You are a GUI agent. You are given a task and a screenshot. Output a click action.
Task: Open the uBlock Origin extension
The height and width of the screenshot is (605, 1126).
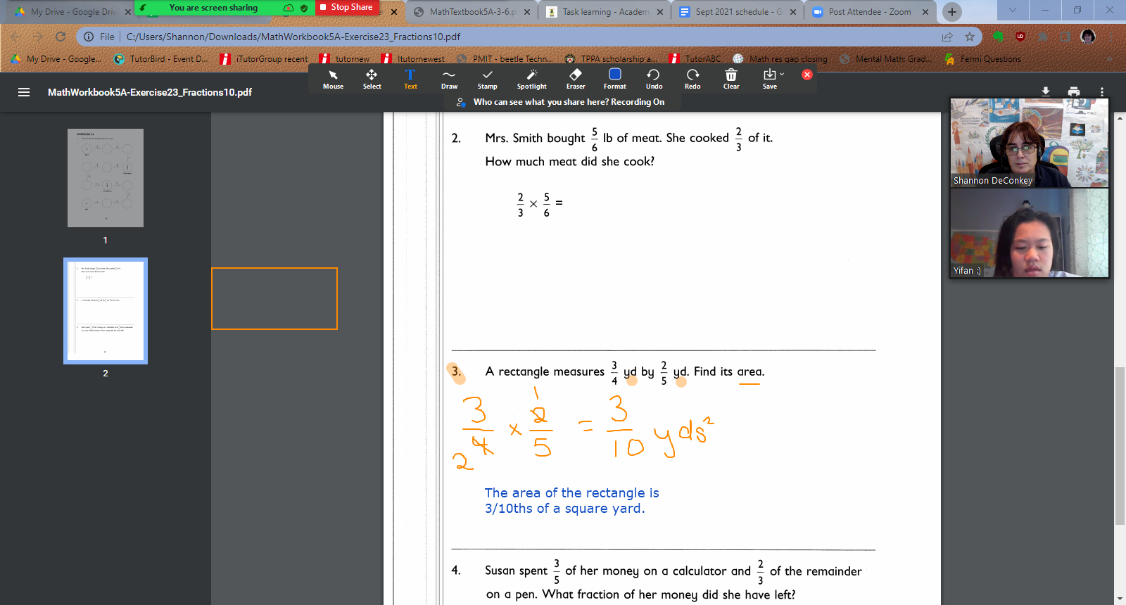pos(1020,37)
